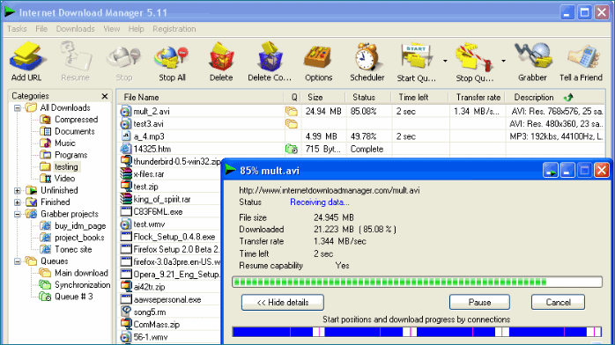
Task: Select the Documents category
Action: (x=68, y=131)
